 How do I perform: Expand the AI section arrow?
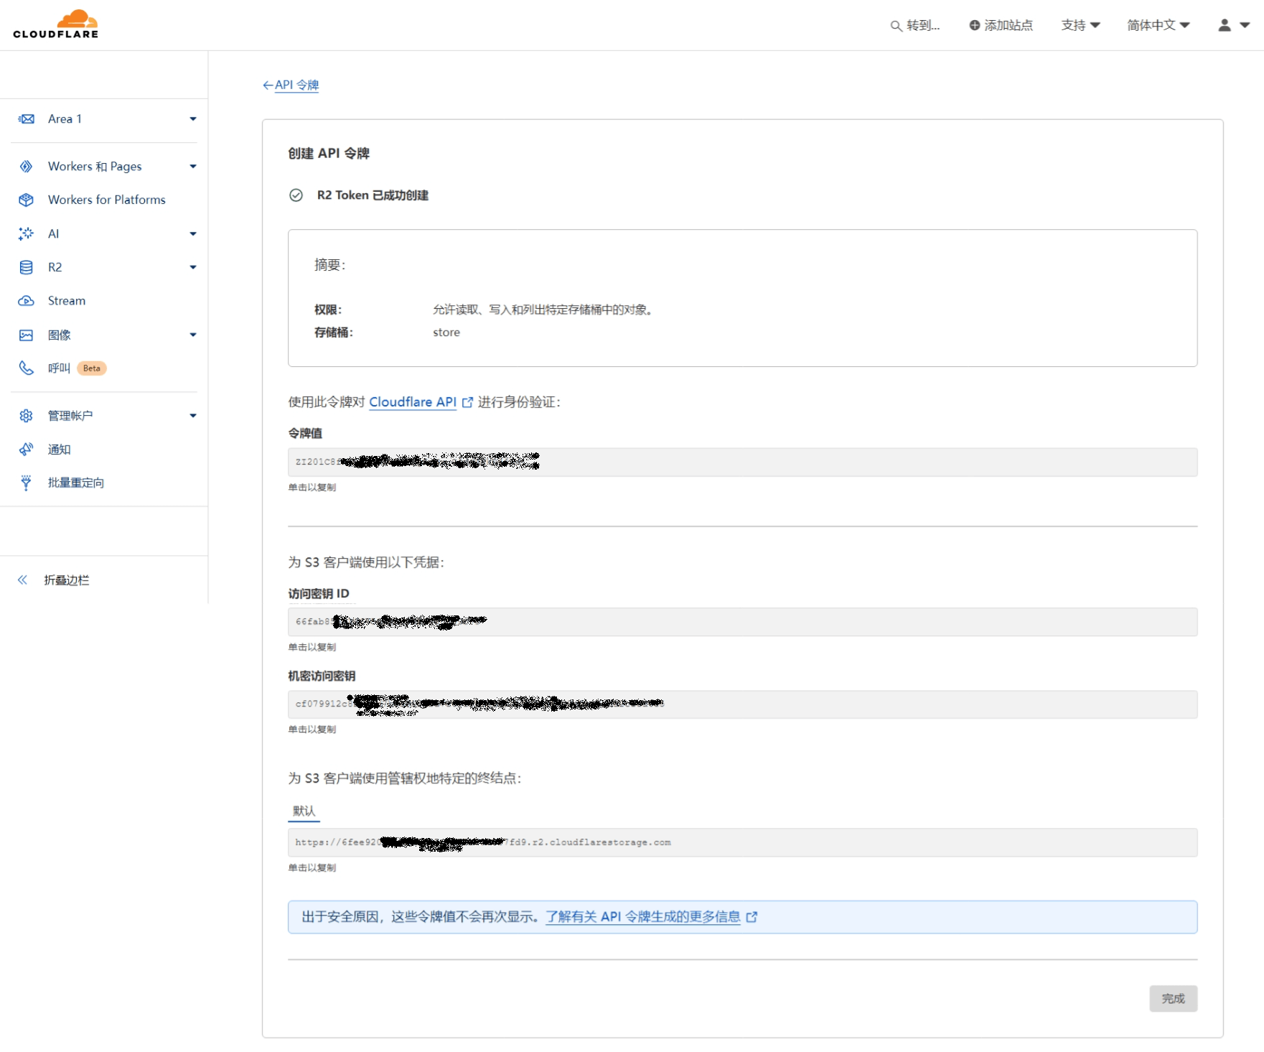[x=193, y=233]
